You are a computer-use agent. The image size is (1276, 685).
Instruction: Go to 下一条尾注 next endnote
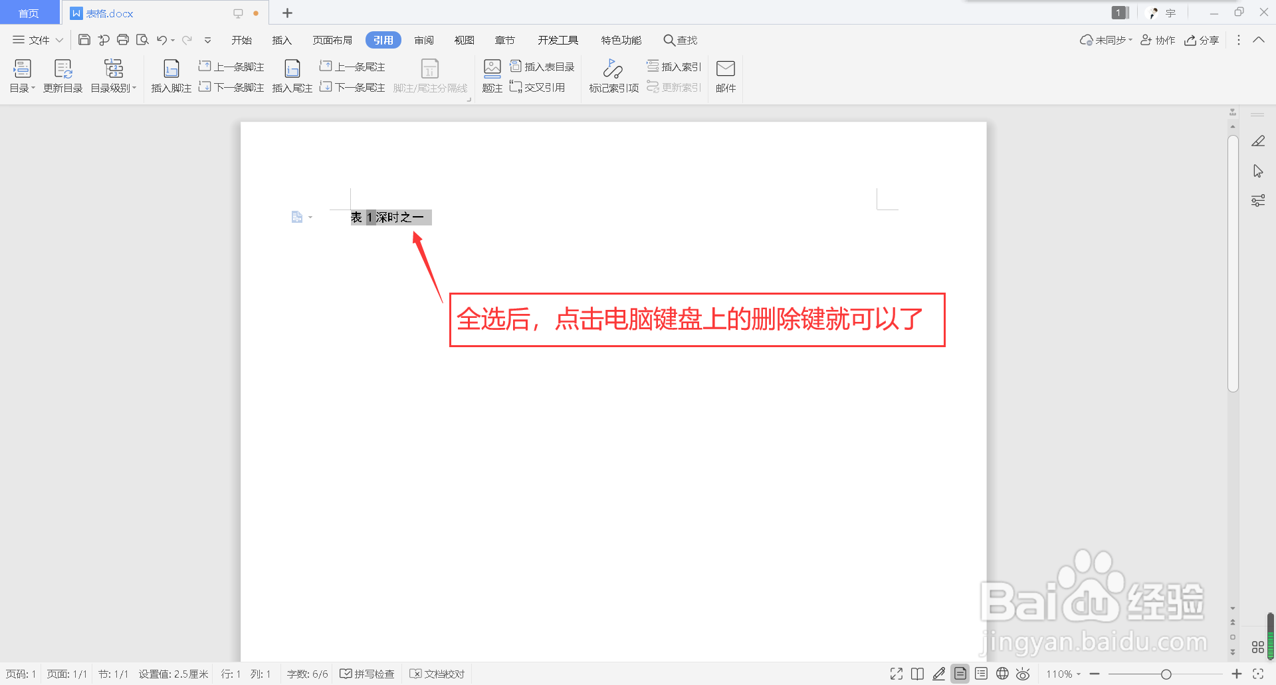click(352, 87)
